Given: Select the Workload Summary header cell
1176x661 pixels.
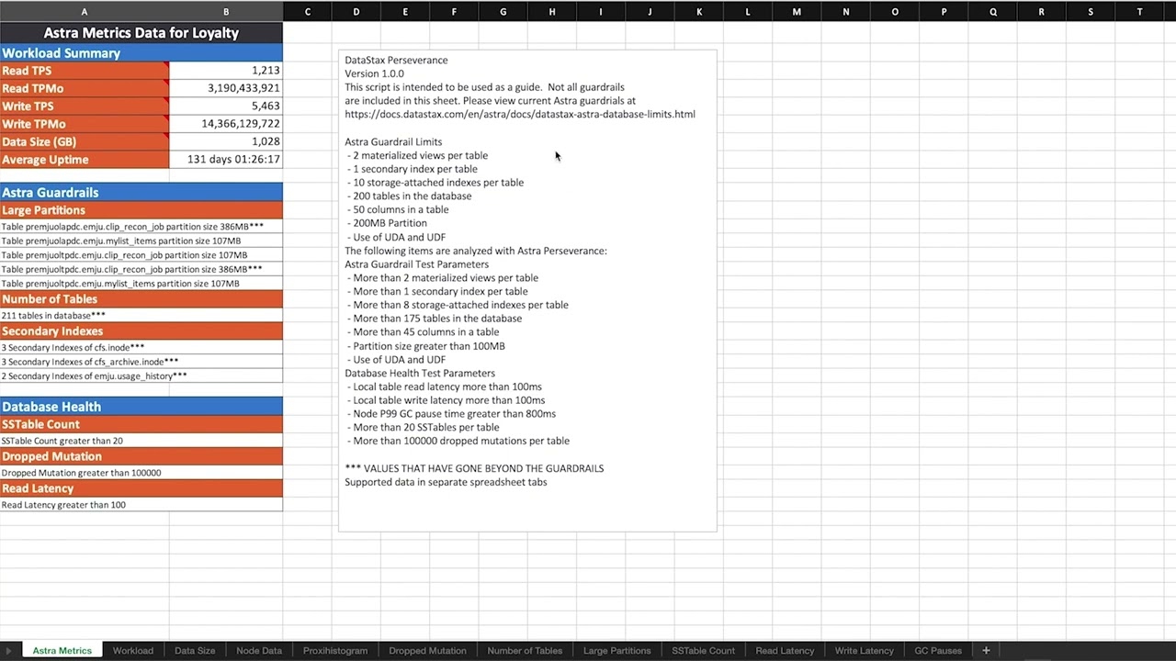Looking at the screenshot, I should (141, 53).
